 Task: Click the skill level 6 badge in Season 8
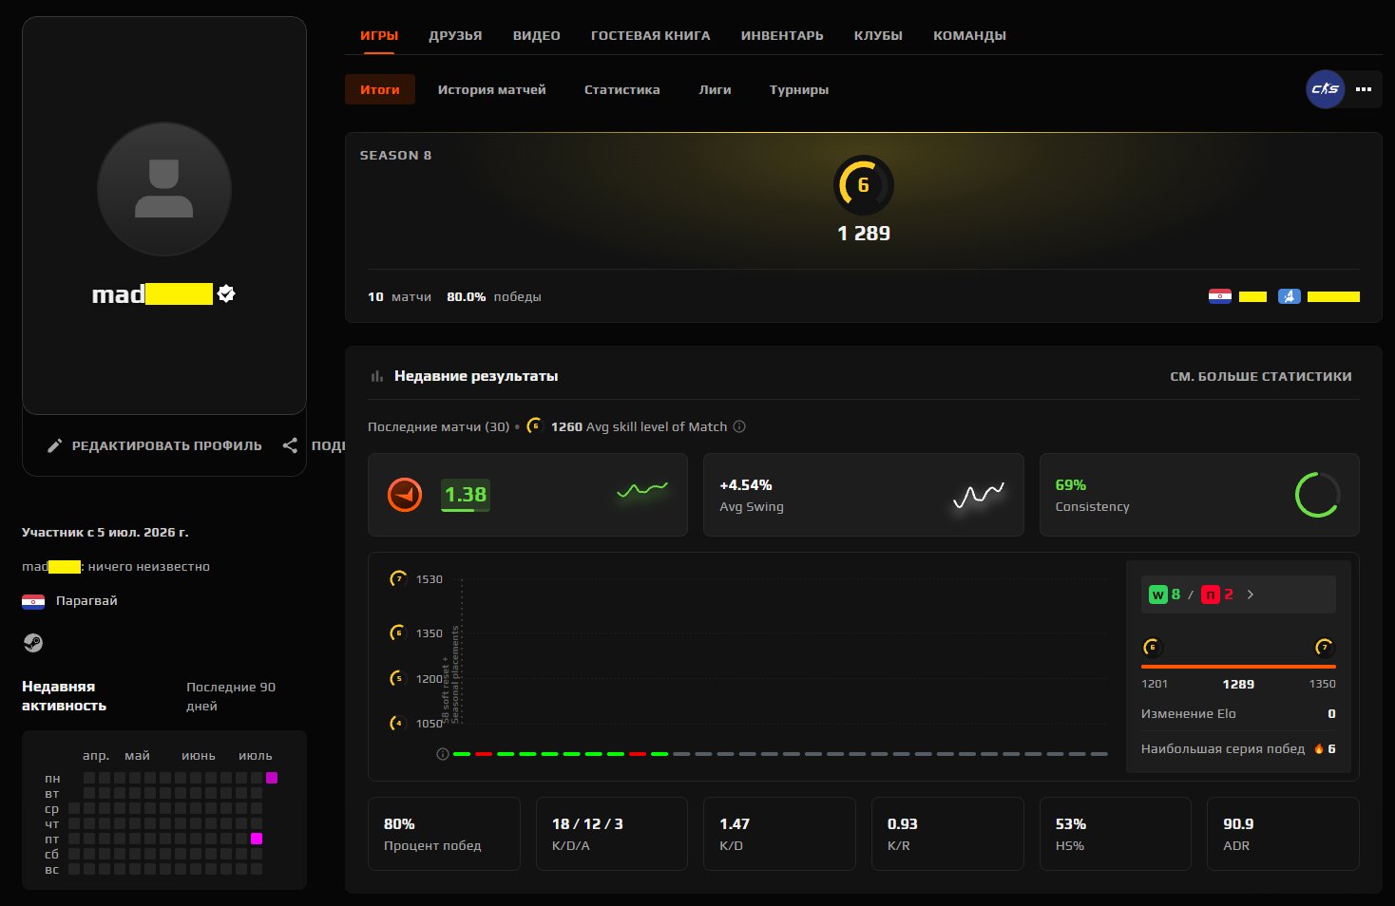click(x=863, y=185)
